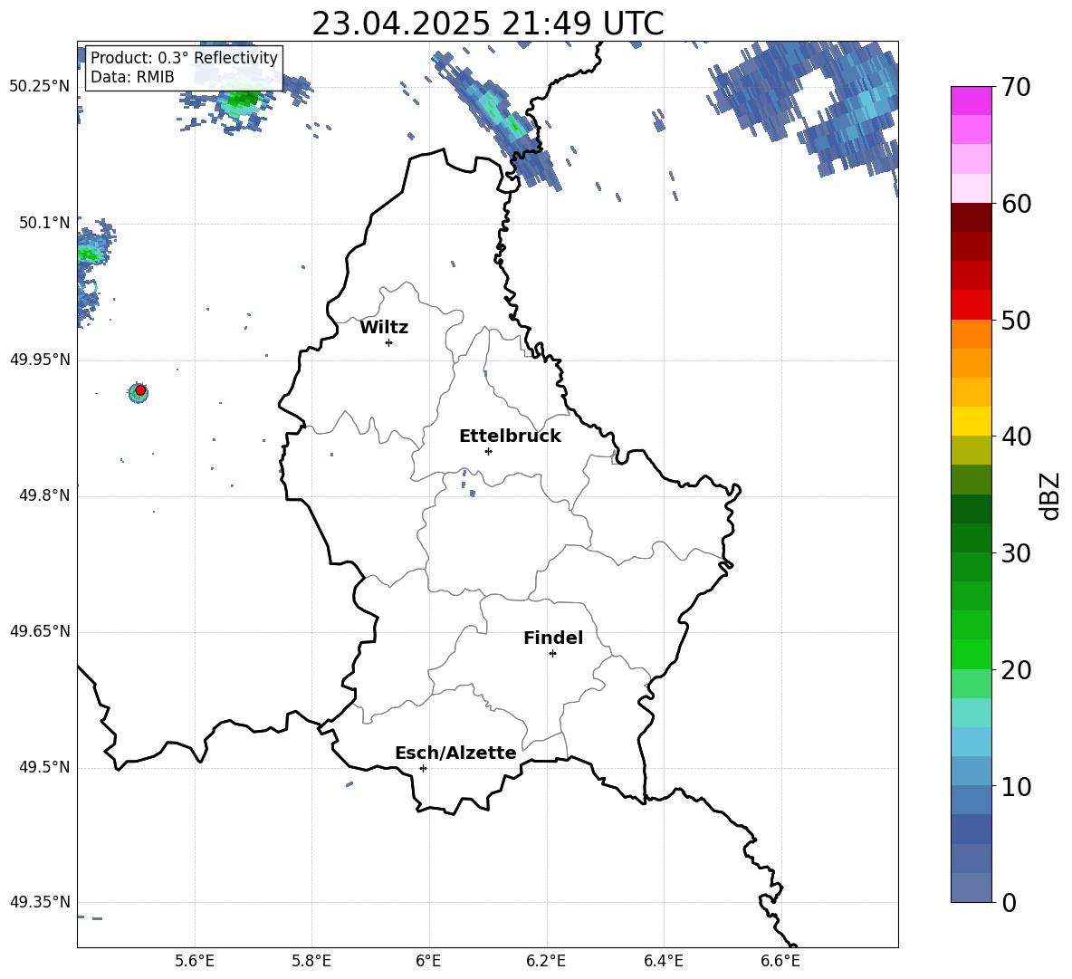Click the Findel city label
1072x979 pixels.
click(553, 638)
